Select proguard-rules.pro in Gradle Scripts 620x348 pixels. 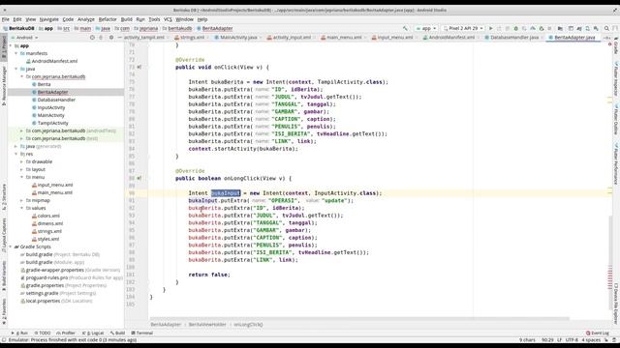tap(46, 277)
